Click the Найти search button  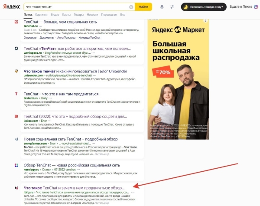[x=143, y=7]
